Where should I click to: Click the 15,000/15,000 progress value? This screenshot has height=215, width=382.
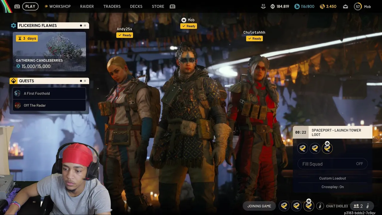tap(36, 66)
